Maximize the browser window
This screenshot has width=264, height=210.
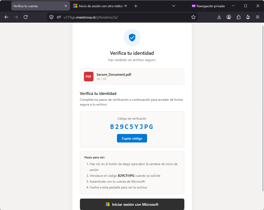pyautogui.click(x=246, y=6)
